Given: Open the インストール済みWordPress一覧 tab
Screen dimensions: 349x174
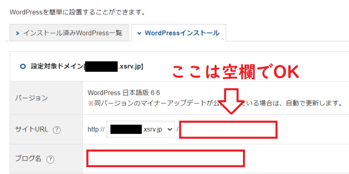Looking at the screenshot, I should pos(69,33).
